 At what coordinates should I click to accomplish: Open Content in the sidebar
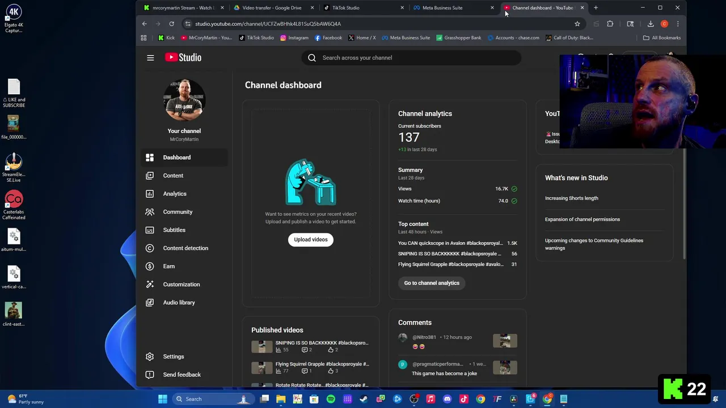tap(184, 176)
